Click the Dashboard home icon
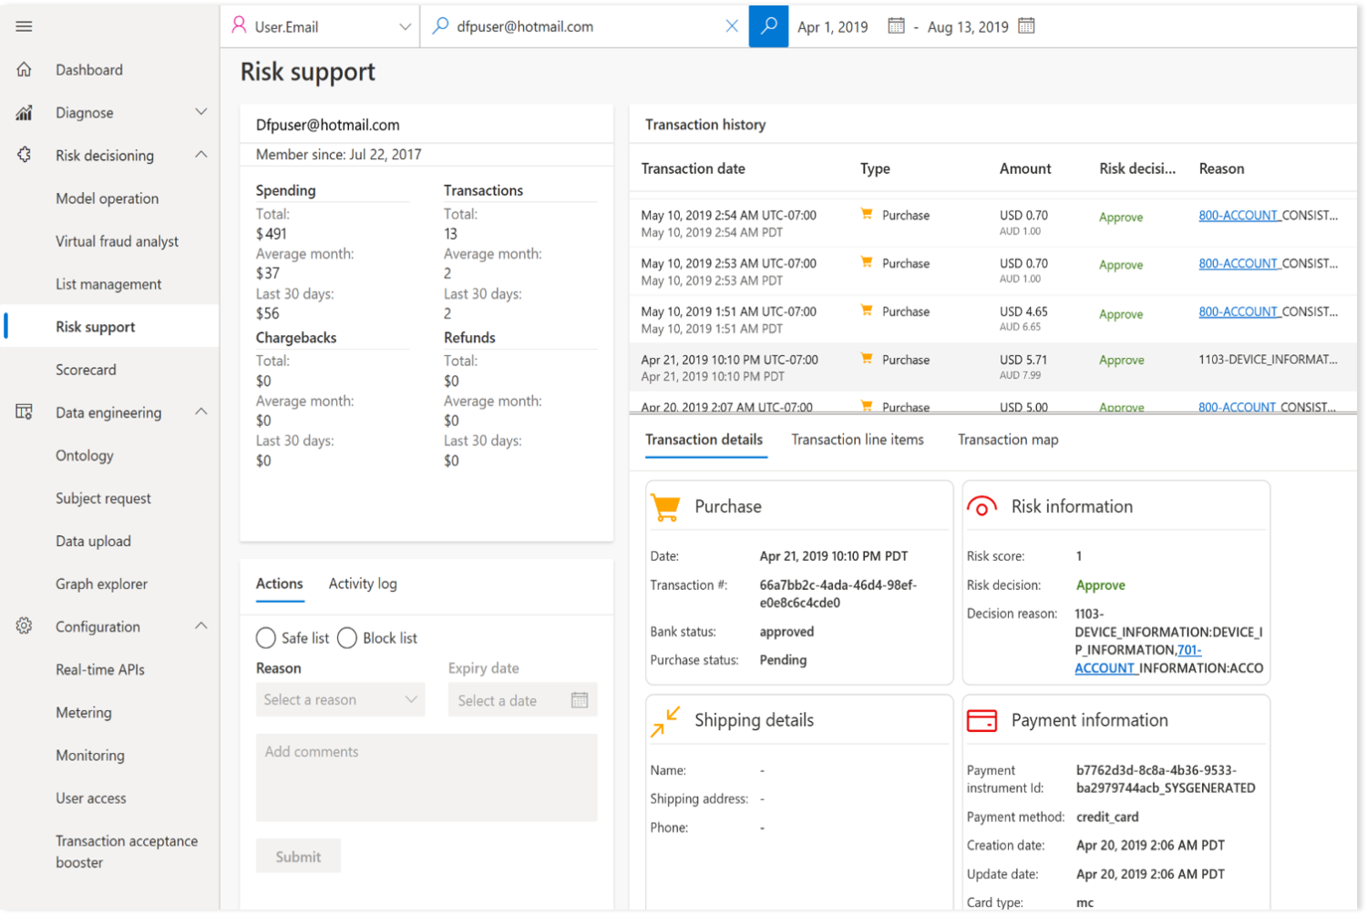Viewport: 1367px width, 915px height. coord(24,69)
